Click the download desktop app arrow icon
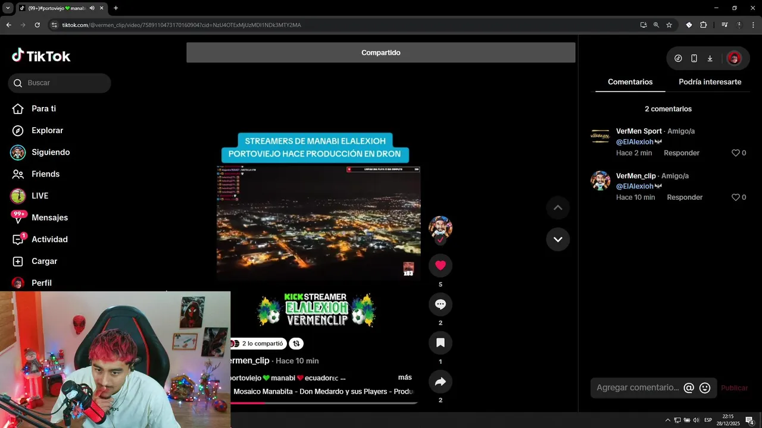 [710, 58]
